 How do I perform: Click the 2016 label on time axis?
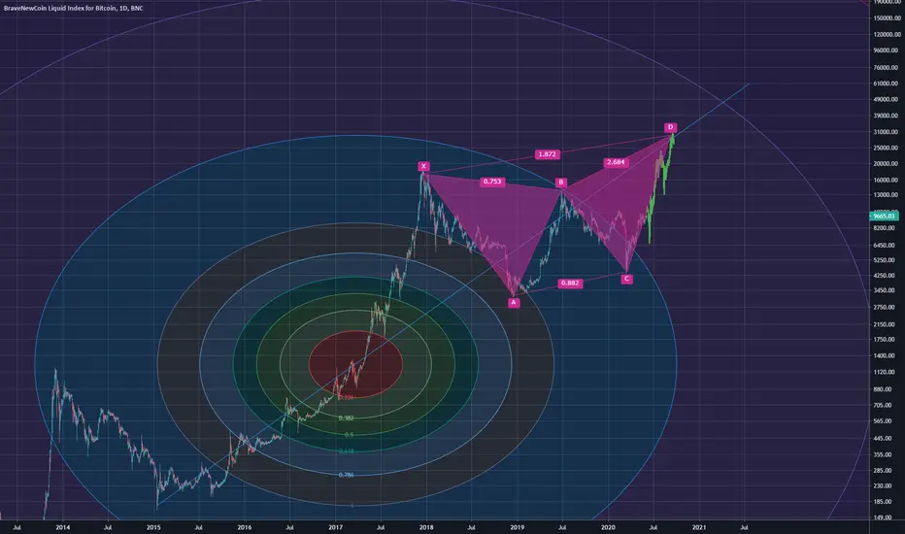tap(244, 527)
